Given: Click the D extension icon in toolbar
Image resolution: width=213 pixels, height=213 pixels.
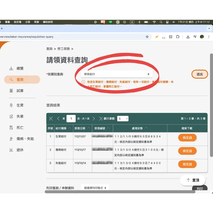Looking at the screenshot, I should click(x=171, y=37).
